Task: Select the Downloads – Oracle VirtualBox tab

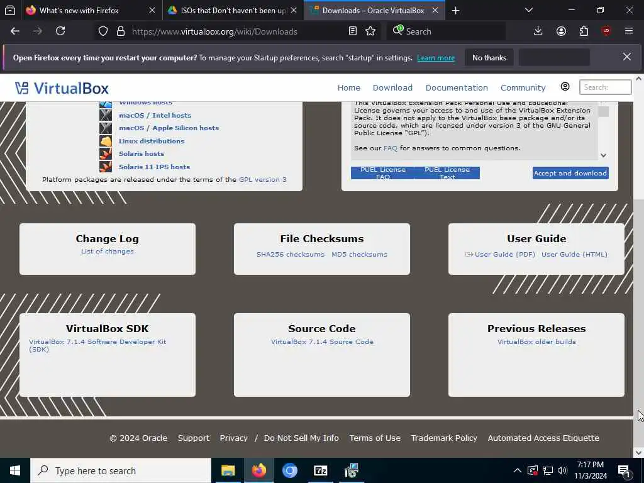Action: (x=374, y=11)
